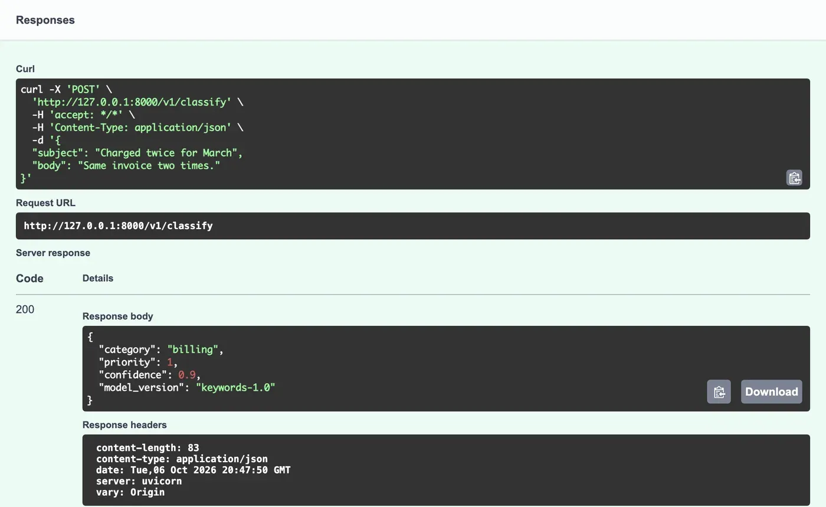Click the content-type: application/json response header

(182, 459)
